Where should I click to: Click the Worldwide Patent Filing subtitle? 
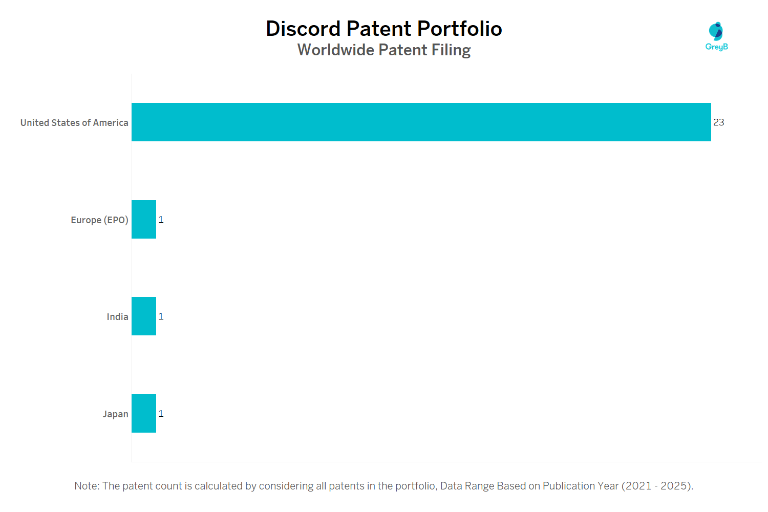[x=383, y=50]
